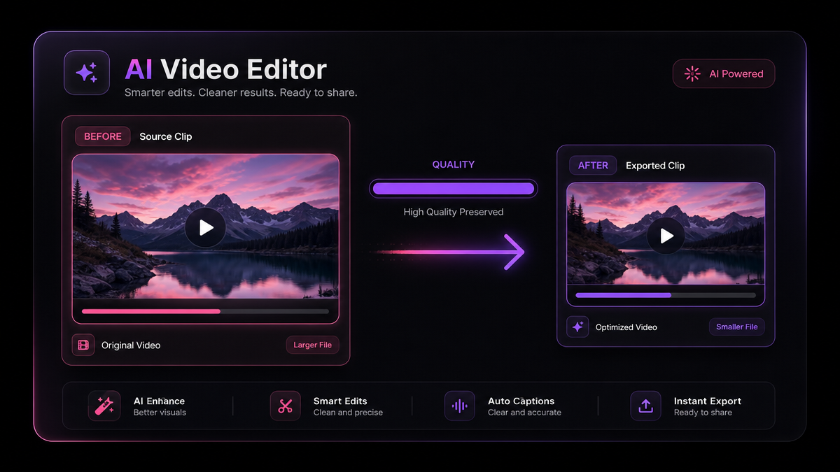
Task: Click the Exported Clip mountain thumbnail
Action: [666, 234]
